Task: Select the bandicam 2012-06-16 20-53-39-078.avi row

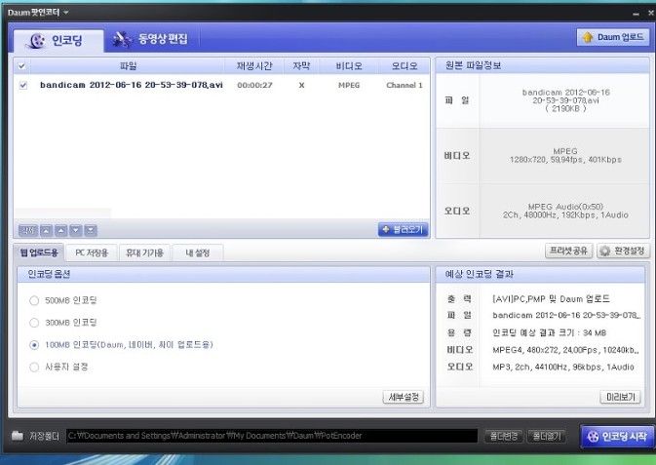Action: tap(221, 85)
